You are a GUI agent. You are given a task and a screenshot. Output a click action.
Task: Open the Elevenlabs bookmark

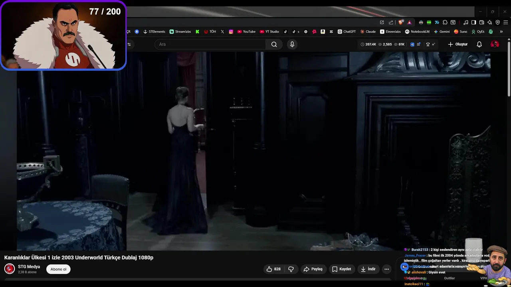(390, 31)
